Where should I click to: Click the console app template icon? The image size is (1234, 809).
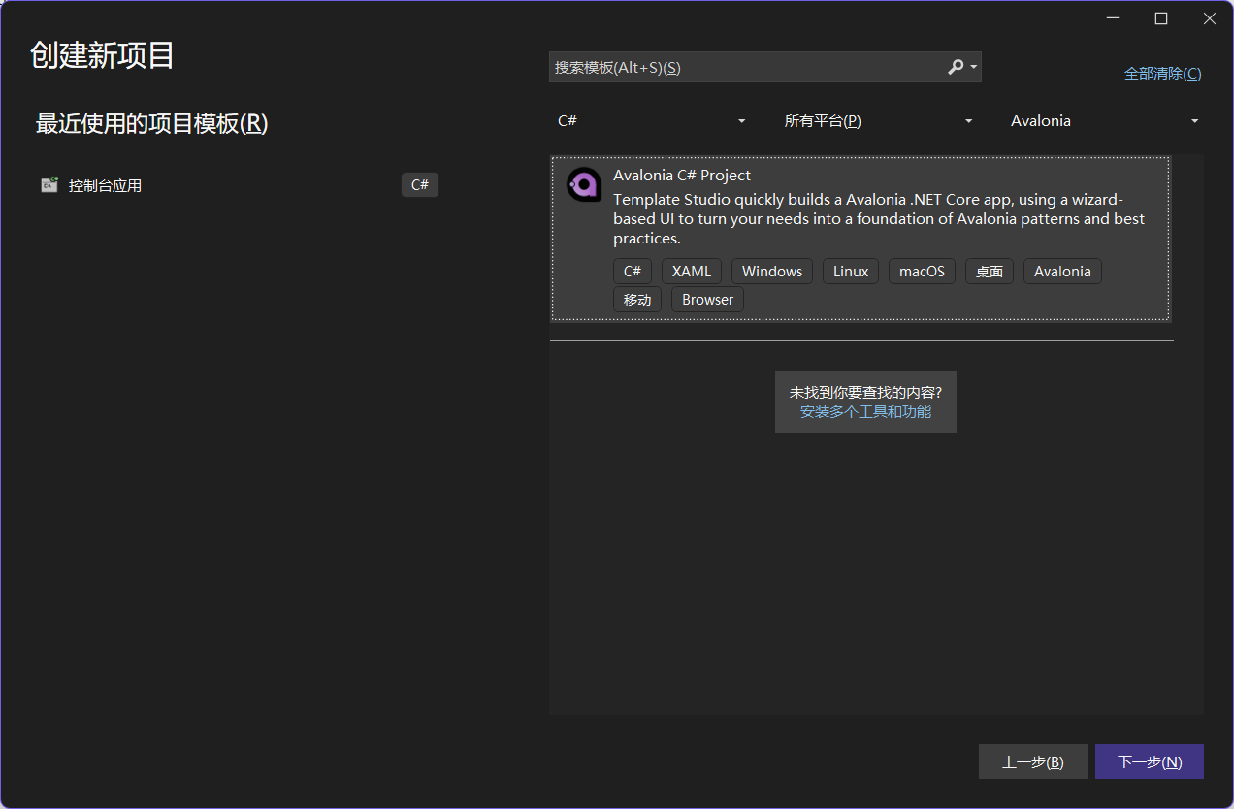tap(49, 184)
